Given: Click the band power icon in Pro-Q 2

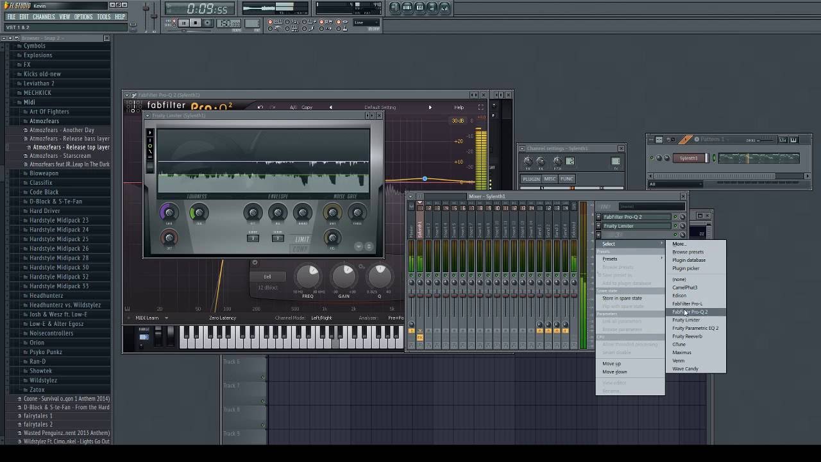Looking at the screenshot, I should [255, 262].
